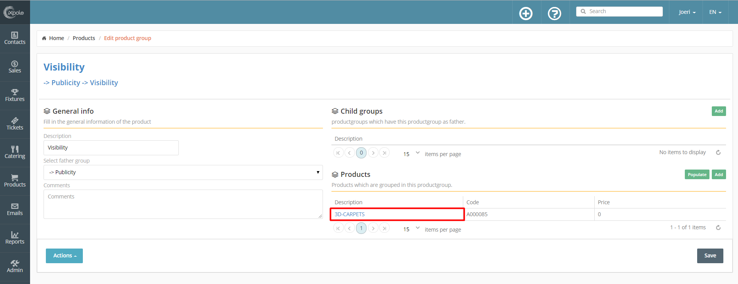
Task: Add a product to this group
Action: (719, 175)
